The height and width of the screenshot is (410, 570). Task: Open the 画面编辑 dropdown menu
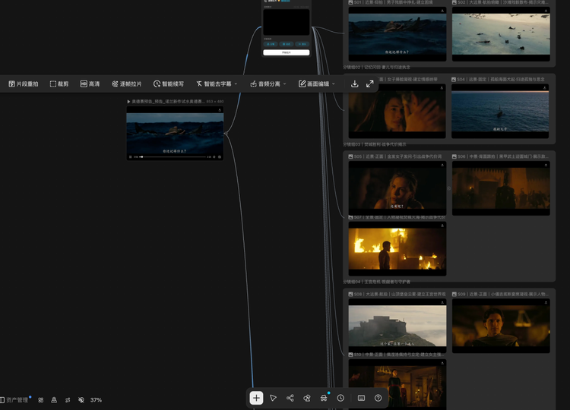click(317, 84)
